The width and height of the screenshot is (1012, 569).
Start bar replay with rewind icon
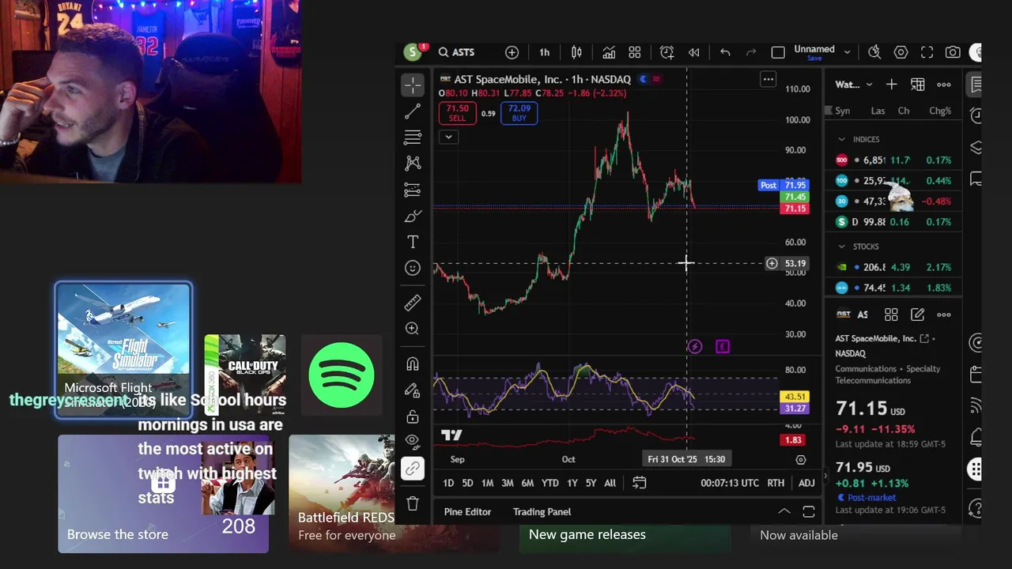[x=693, y=52]
